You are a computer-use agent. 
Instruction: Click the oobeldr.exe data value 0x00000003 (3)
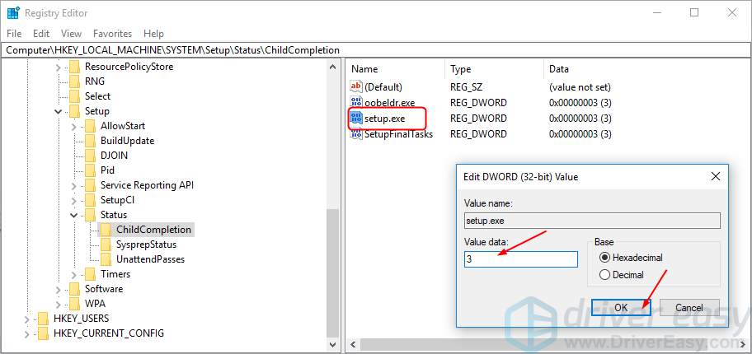click(580, 103)
